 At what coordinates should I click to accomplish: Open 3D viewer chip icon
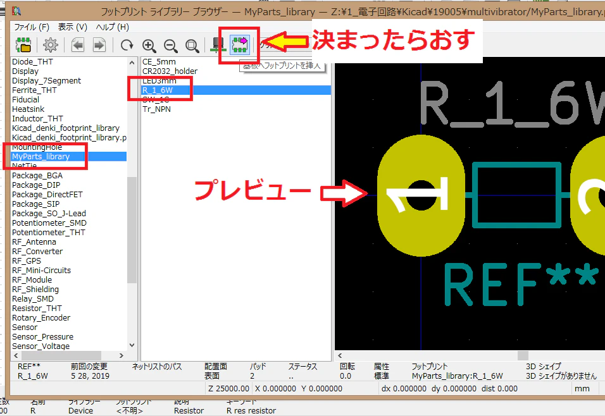(218, 45)
